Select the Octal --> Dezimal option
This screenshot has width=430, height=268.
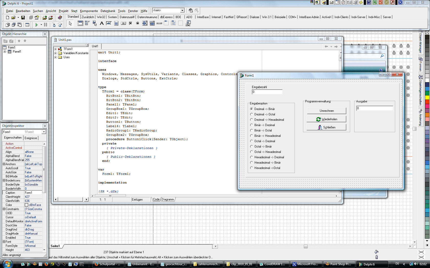pyautogui.click(x=263, y=141)
